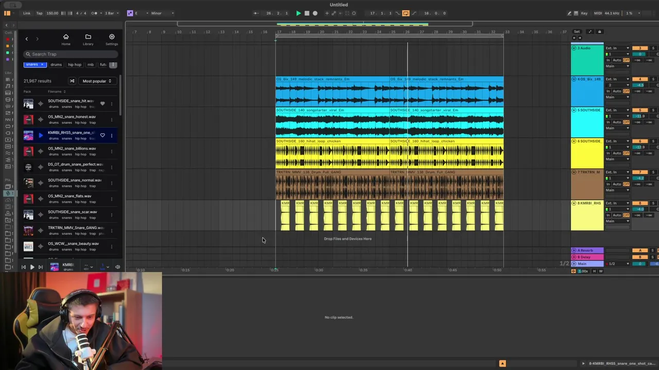Sort results by Filename column
Image resolution: width=659 pixels, height=370 pixels.
click(56, 91)
